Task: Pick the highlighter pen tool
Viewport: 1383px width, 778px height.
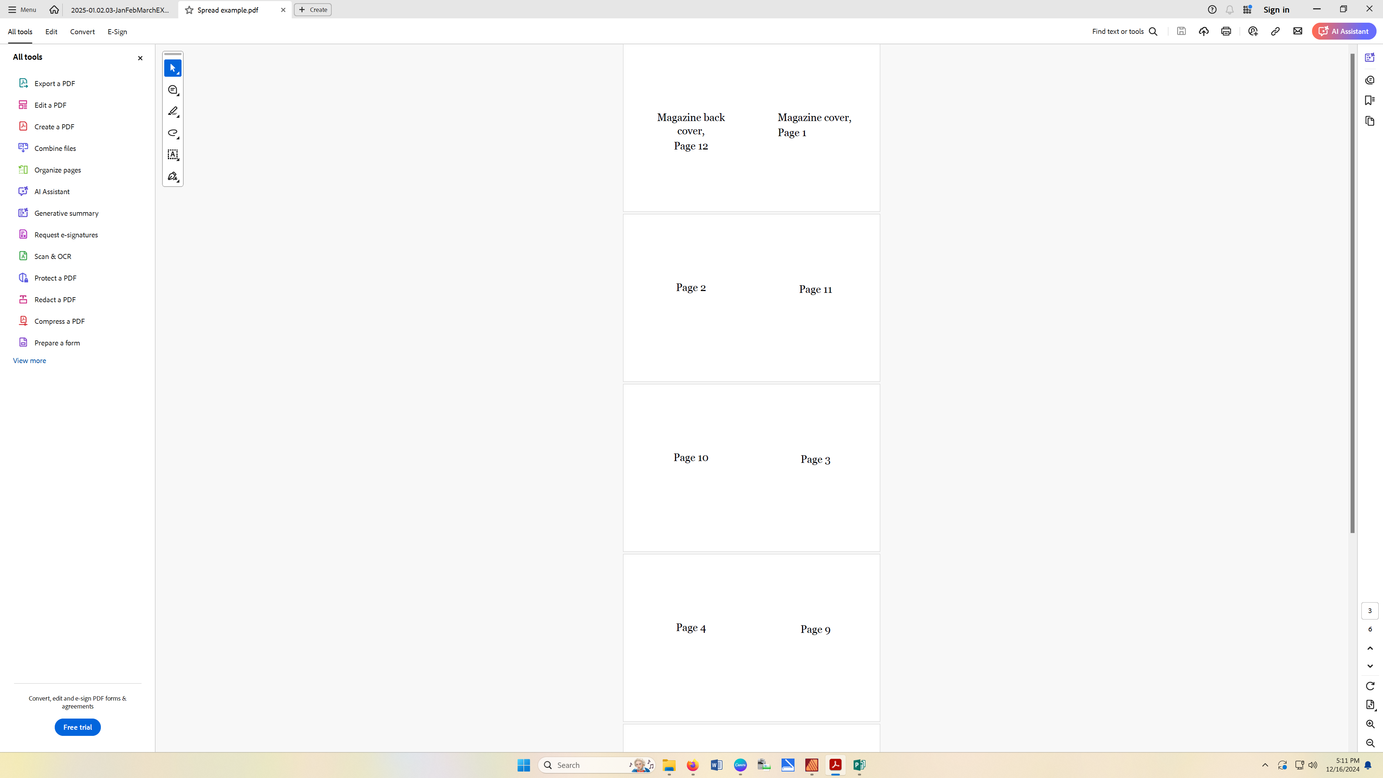Action: (x=173, y=112)
